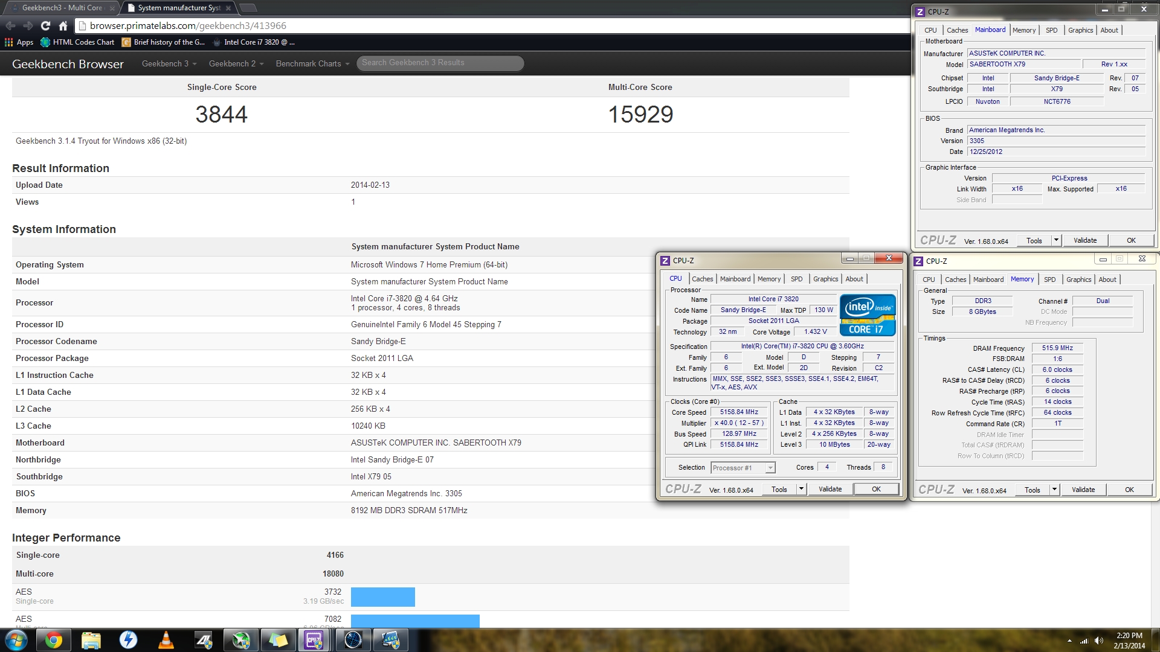The height and width of the screenshot is (652, 1160).
Task: Go back with the browser back arrow
Action: pos(10,25)
